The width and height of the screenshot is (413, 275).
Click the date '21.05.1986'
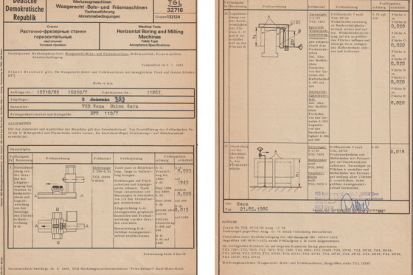254,209
